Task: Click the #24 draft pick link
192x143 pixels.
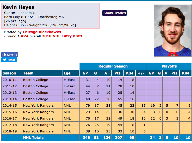Action: [x=25, y=36]
